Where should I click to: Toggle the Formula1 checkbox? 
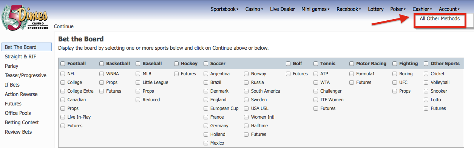(x=352, y=74)
